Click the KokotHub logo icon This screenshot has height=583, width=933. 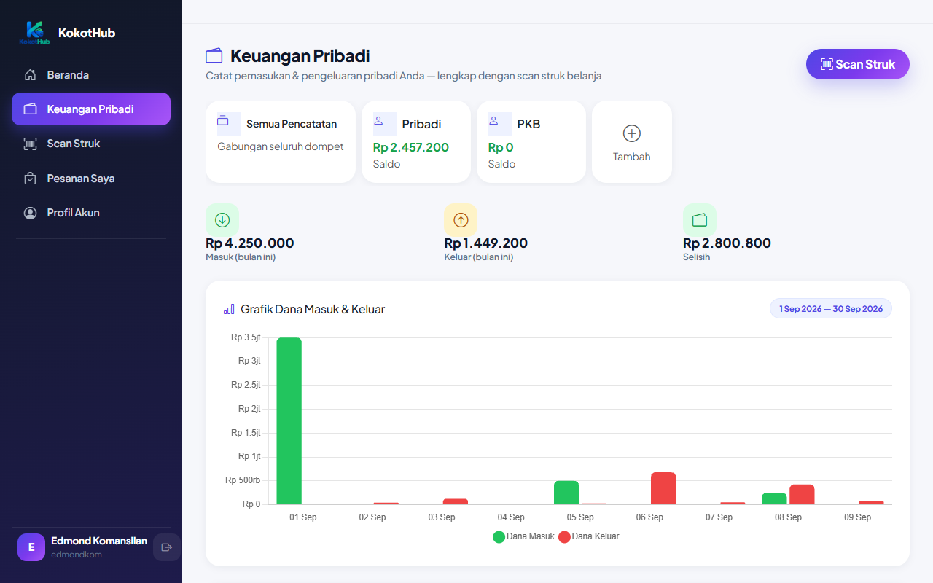(x=34, y=33)
